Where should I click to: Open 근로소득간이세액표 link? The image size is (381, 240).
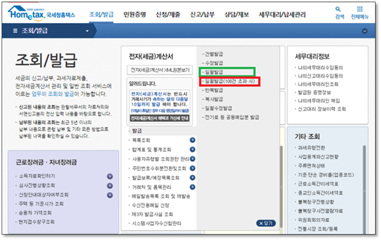[318, 184]
